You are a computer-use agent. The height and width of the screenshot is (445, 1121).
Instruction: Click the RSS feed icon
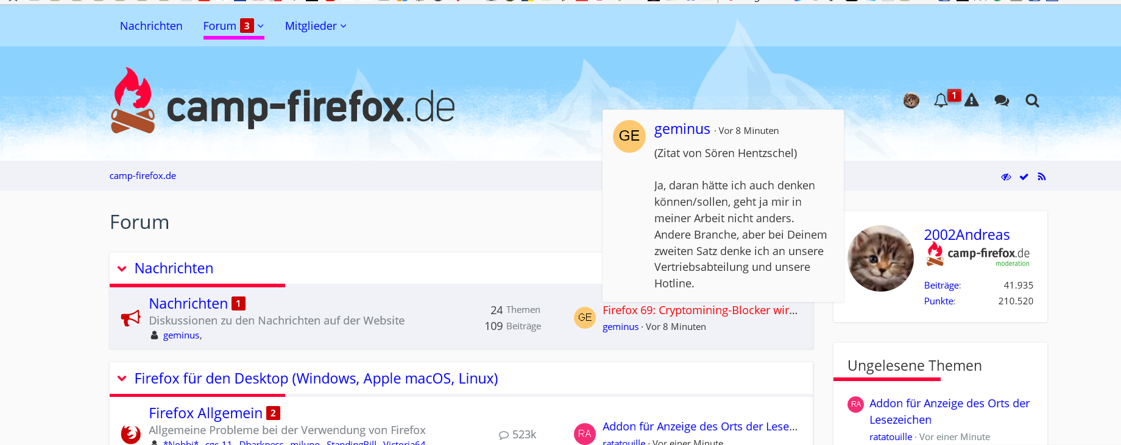(1042, 177)
